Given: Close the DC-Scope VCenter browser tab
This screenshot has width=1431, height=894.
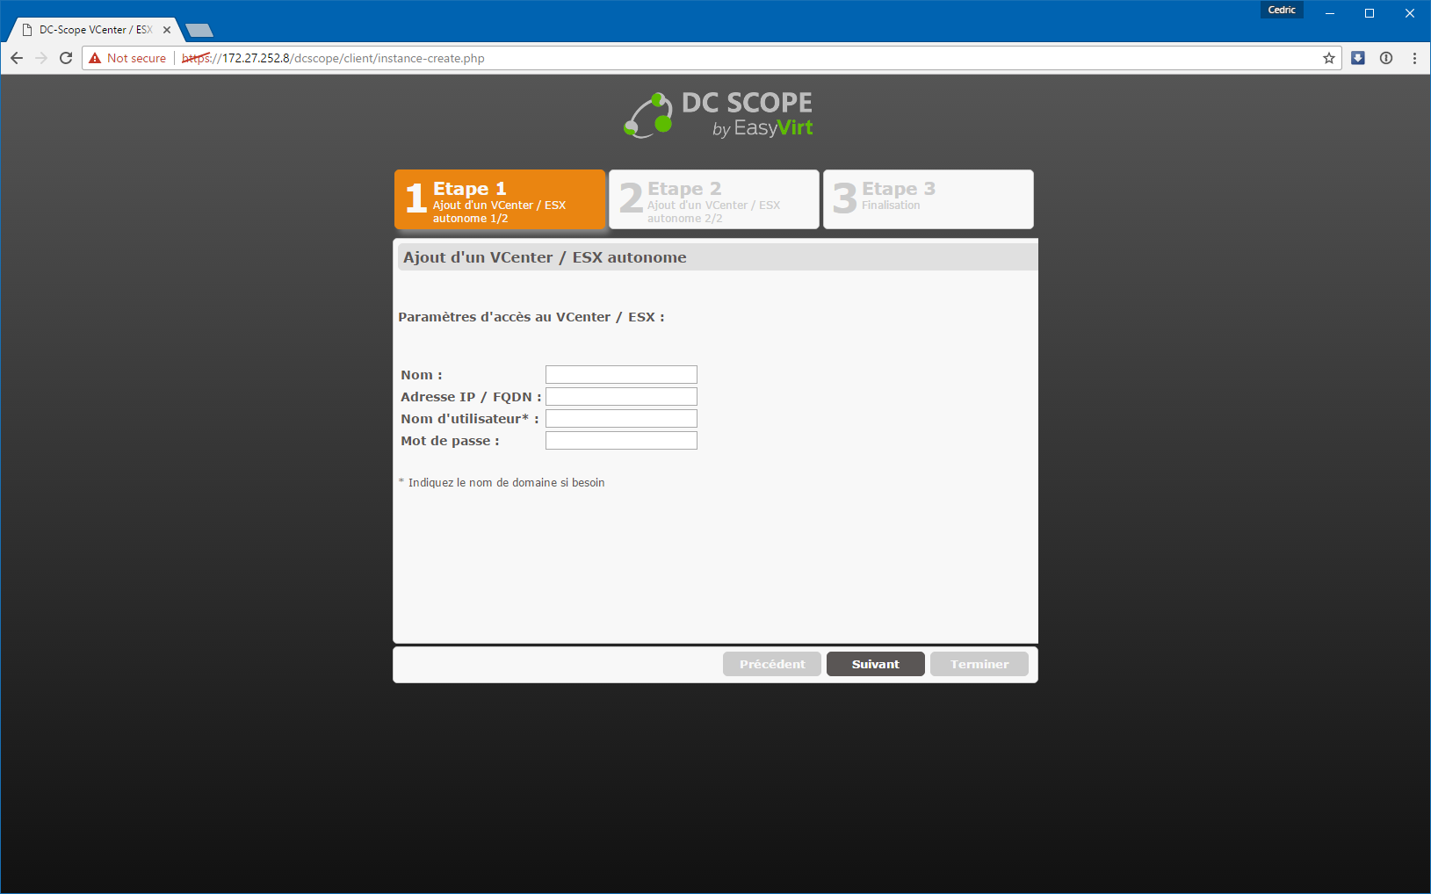Looking at the screenshot, I should coord(167,30).
